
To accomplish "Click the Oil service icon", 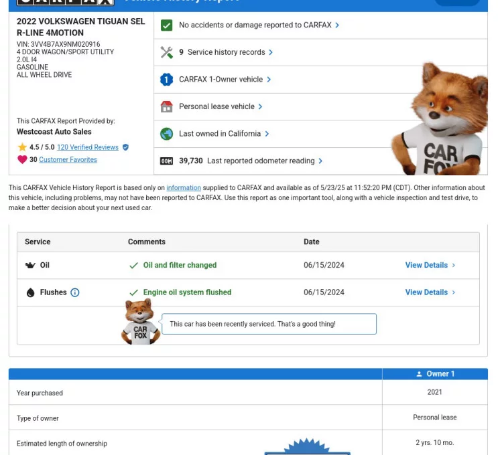I will pos(30,266).
